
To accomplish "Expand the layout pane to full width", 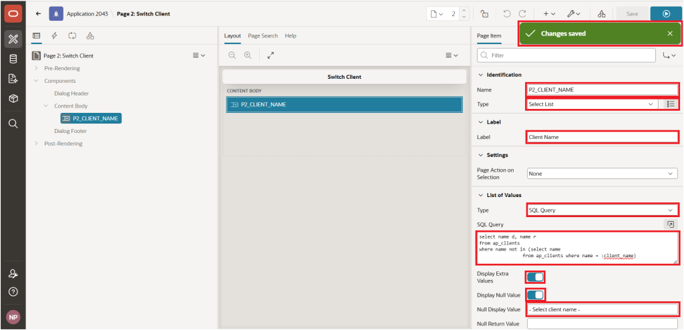I will tap(271, 55).
